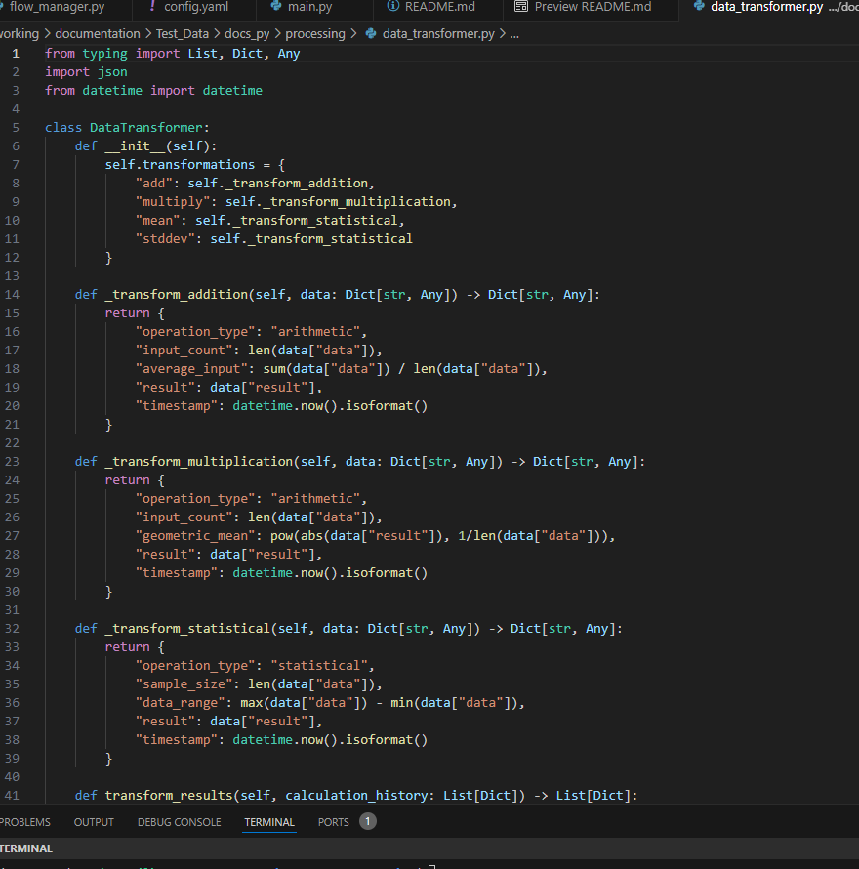Click the __init__ method name
Screen dimensions: 859x869
click(x=136, y=145)
